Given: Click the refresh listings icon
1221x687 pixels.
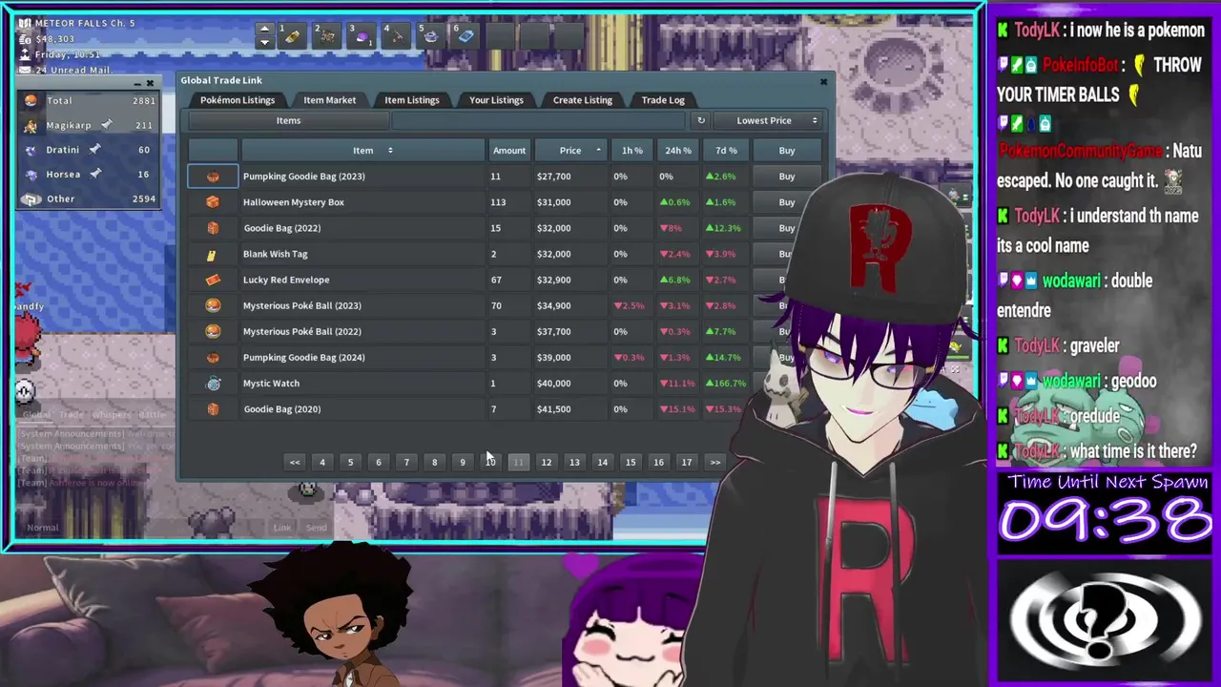Looking at the screenshot, I should [701, 120].
